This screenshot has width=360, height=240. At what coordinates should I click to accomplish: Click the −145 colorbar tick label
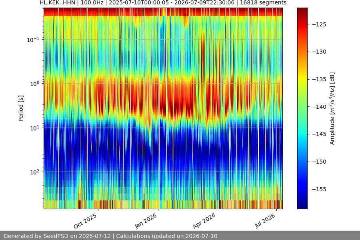pyautogui.click(x=319, y=134)
